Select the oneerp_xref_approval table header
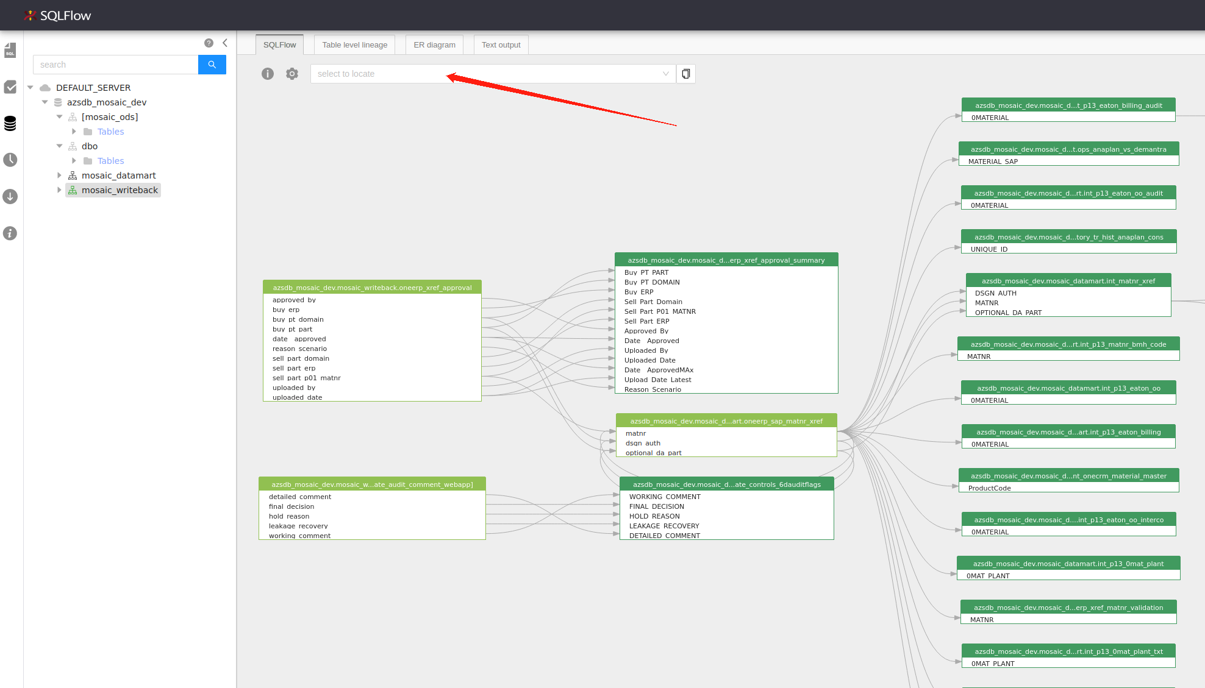Screen dimensions: 1205x688 pyautogui.click(x=372, y=288)
